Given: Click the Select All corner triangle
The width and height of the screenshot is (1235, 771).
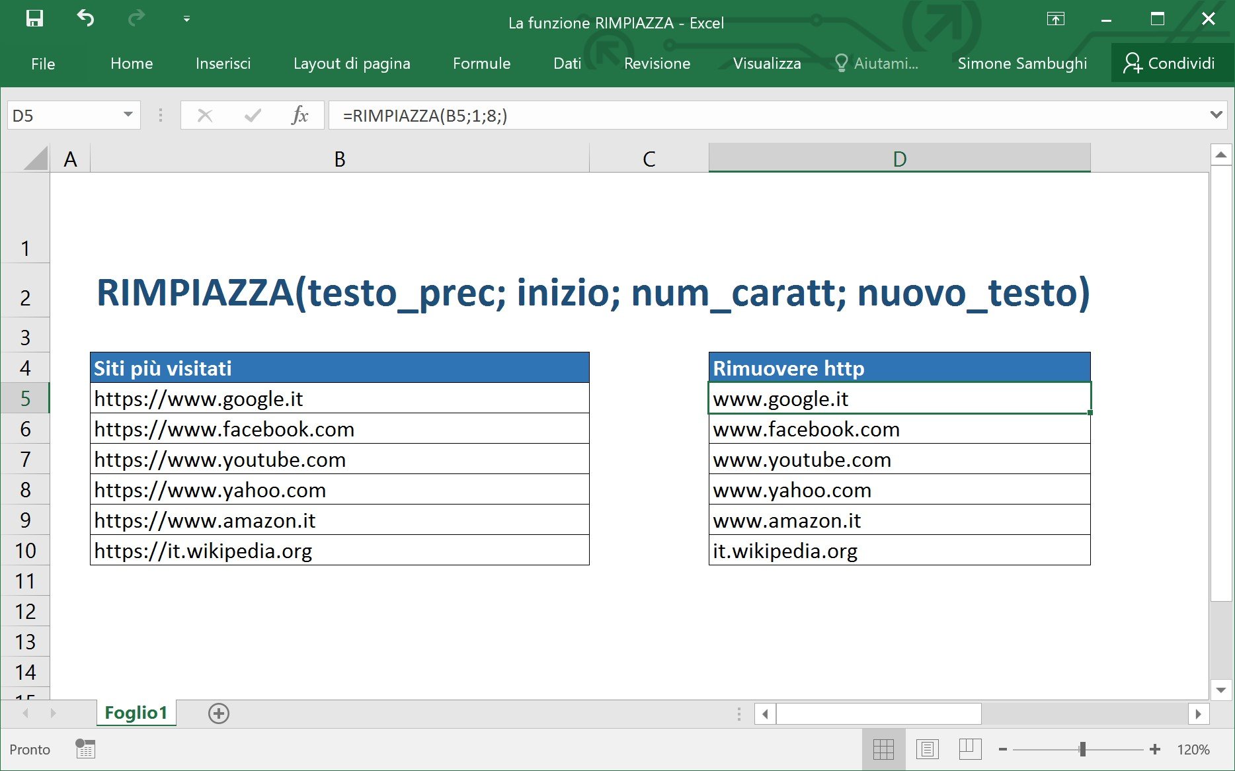Looking at the screenshot, I should (36, 159).
